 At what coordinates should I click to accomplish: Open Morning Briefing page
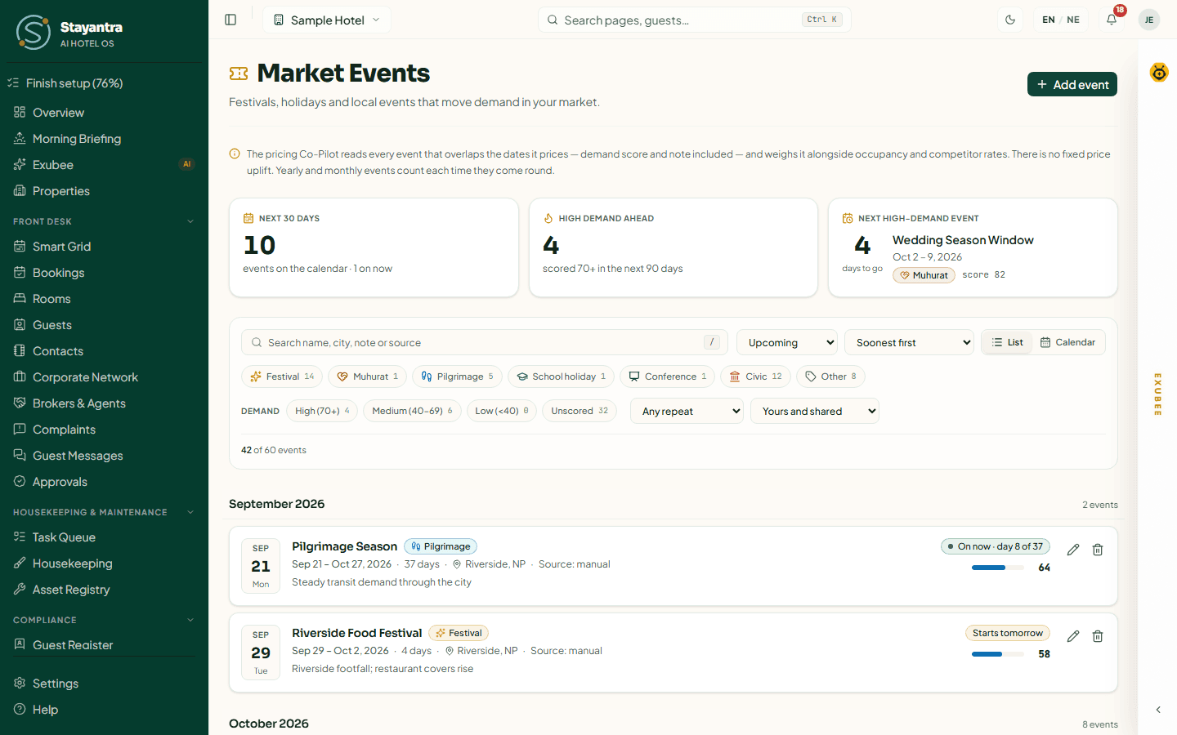point(104,139)
